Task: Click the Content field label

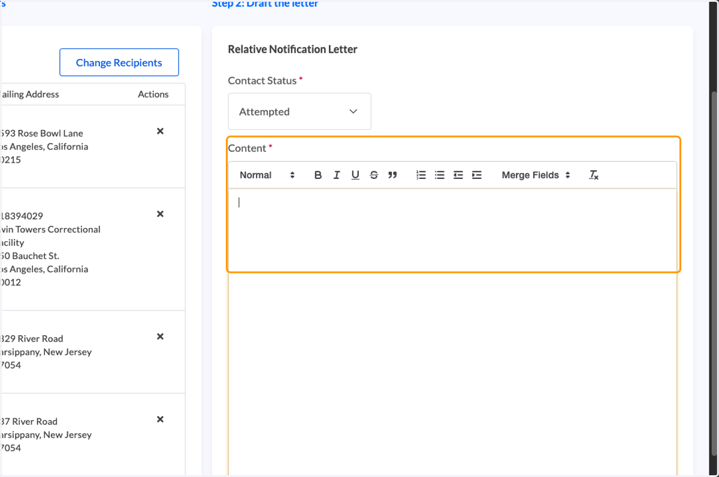Action: pyautogui.click(x=247, y=148)
